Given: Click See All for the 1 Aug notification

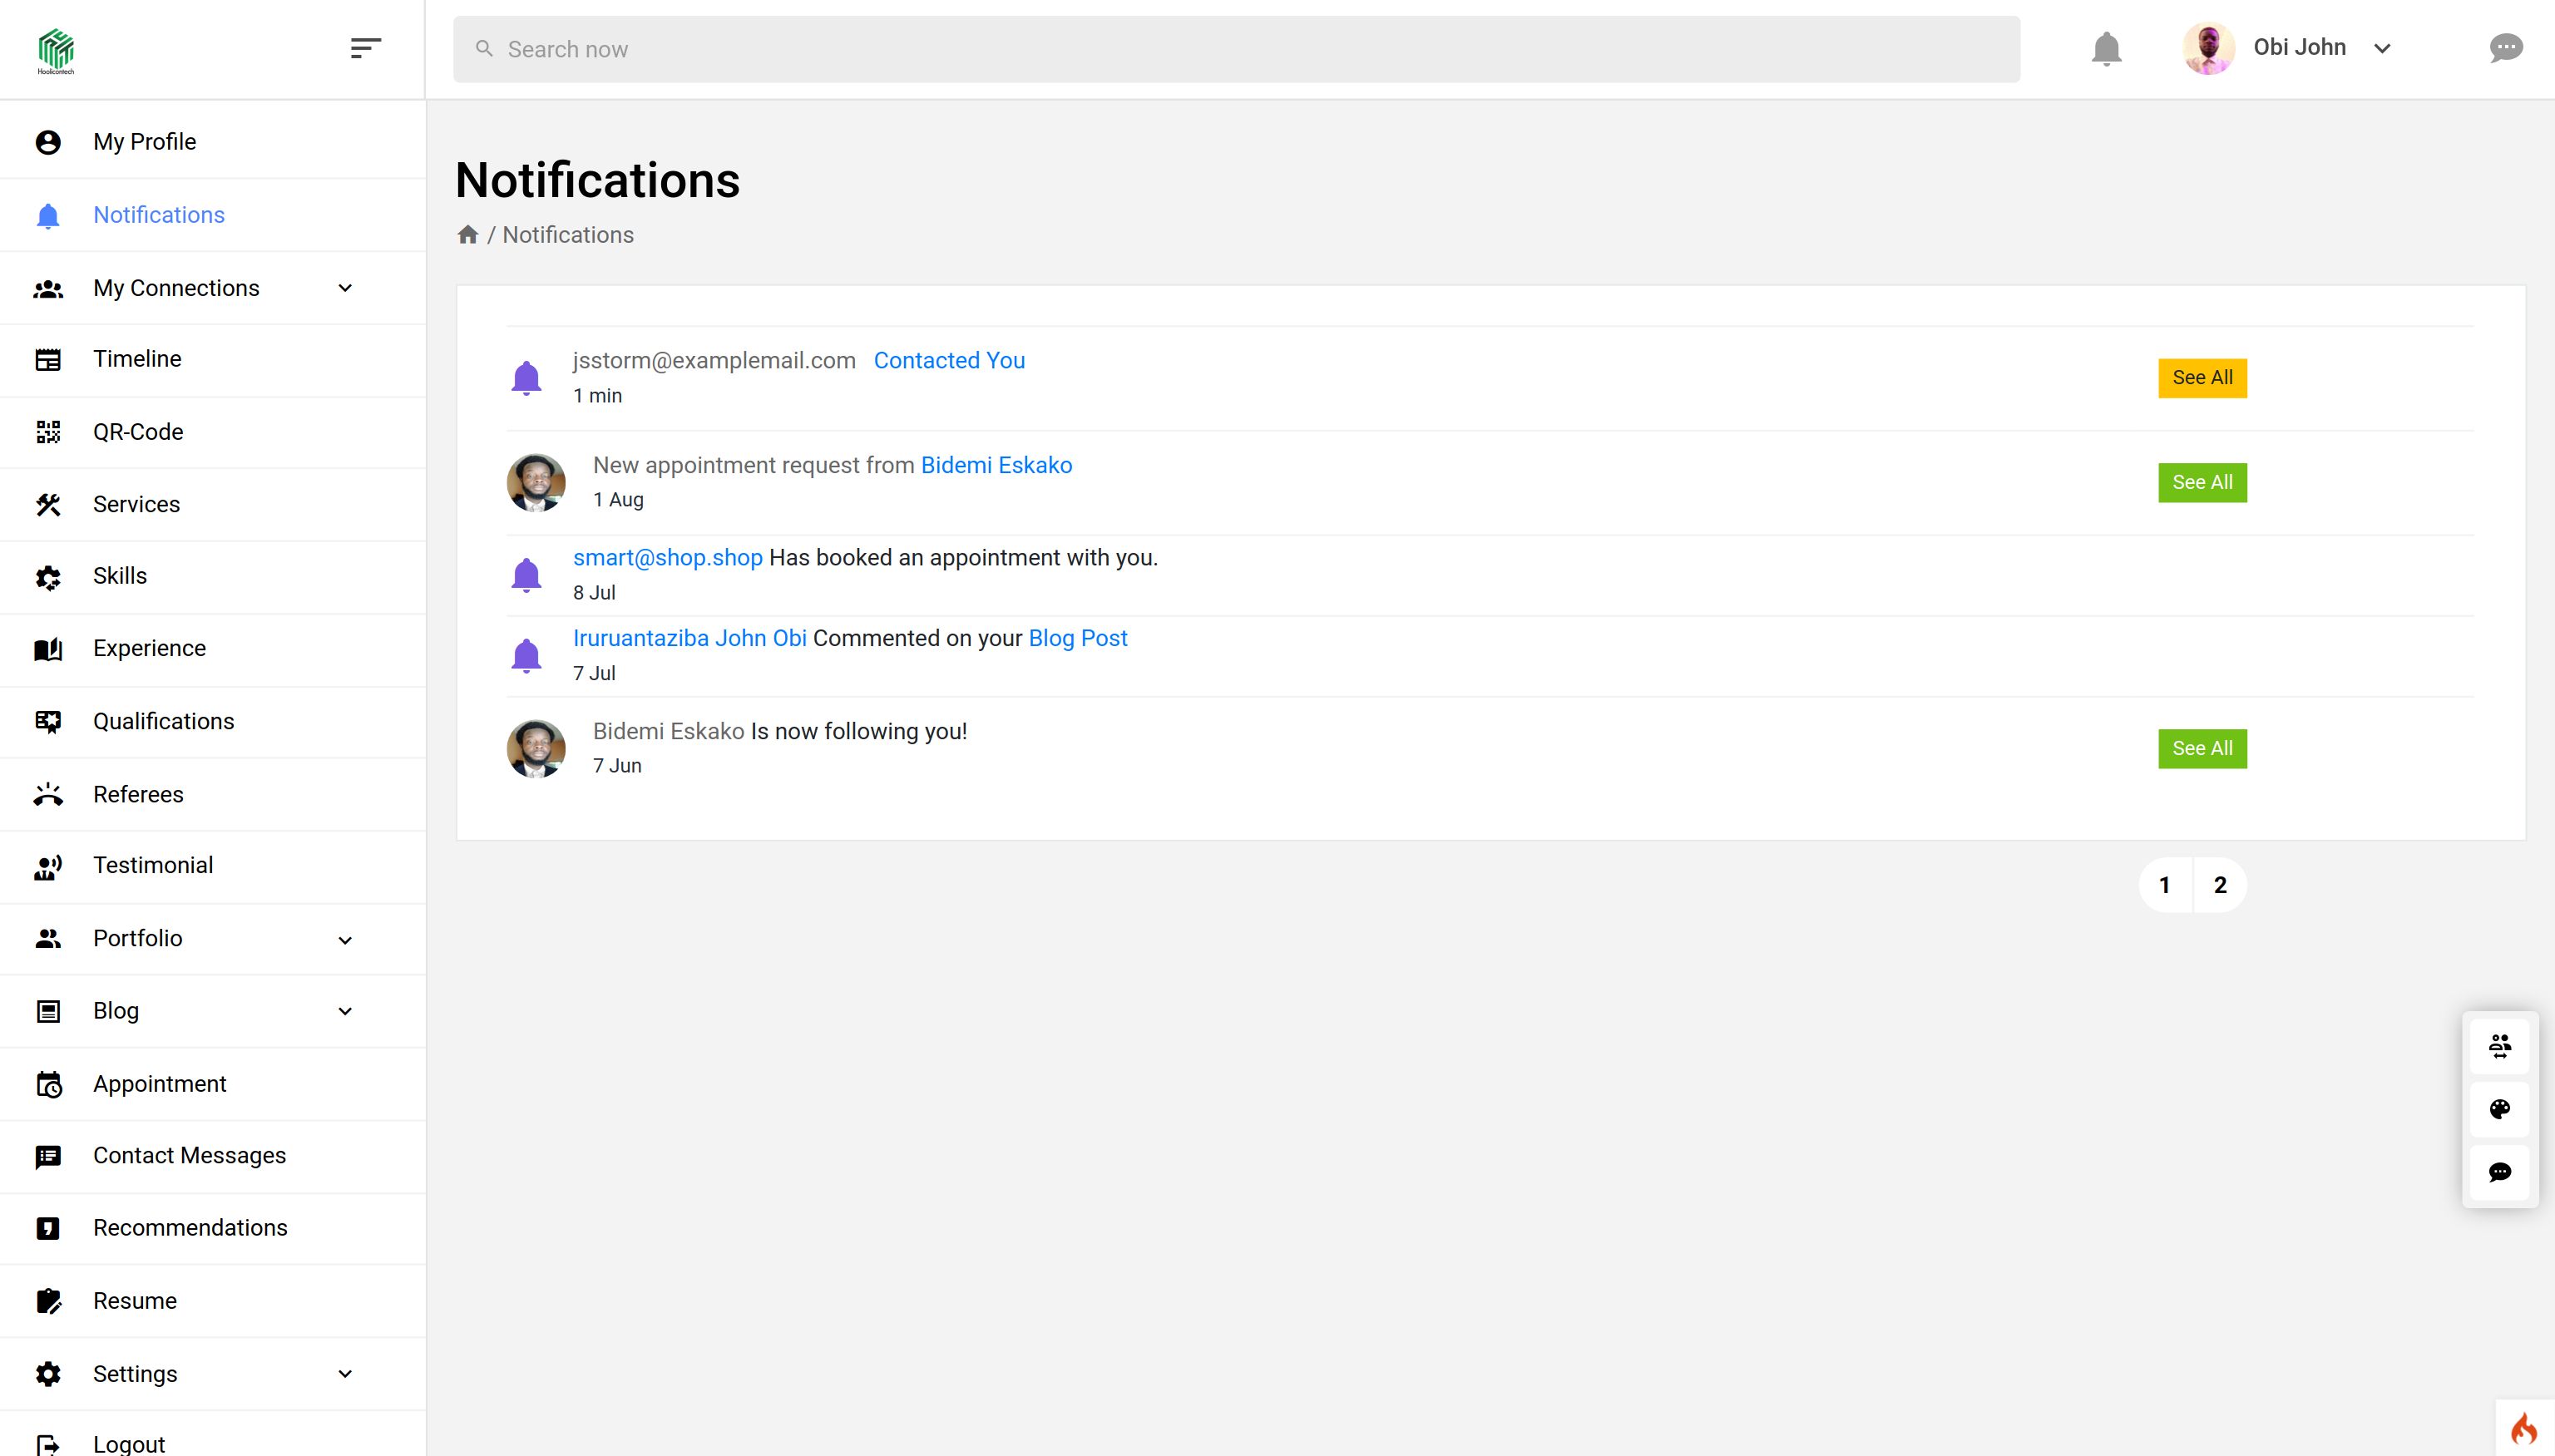Looking at the screenshot, I should pyautogui.click(x=2202, y=483).
